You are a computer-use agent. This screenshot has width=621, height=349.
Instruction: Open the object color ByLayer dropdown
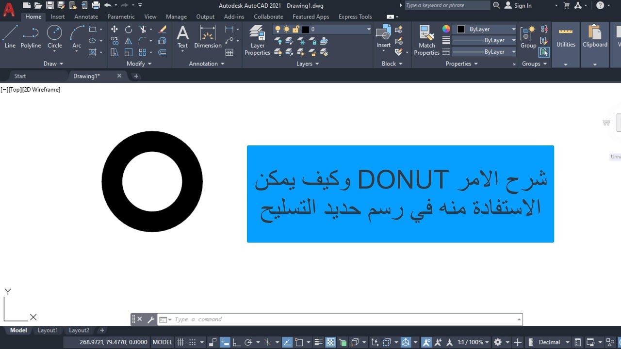click(485, 29)
